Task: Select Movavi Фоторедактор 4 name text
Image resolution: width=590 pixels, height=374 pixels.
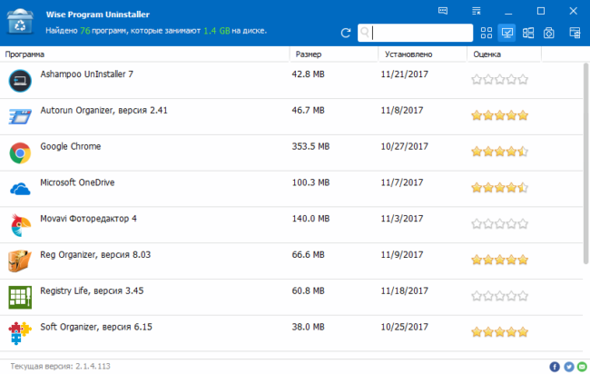Action: 88,219
